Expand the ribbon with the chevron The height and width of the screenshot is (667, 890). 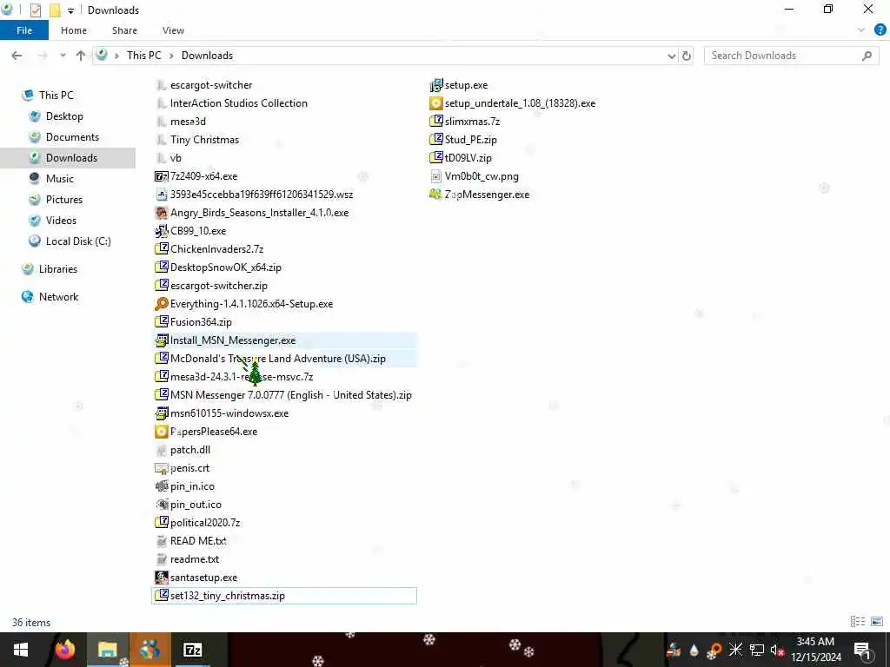point(861,30)
